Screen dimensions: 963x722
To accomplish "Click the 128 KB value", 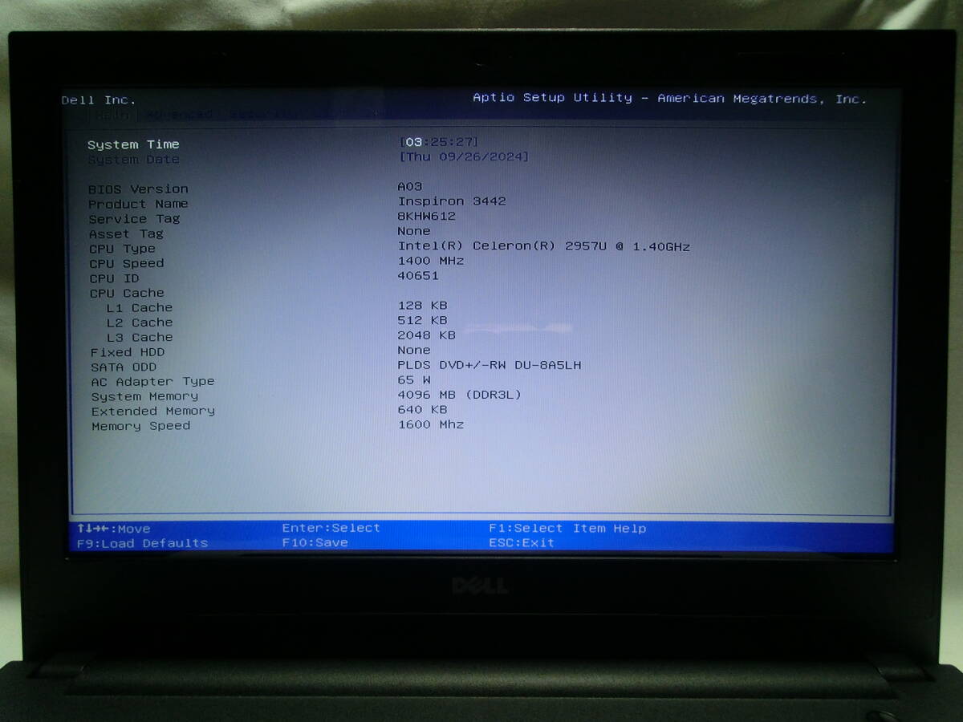I will (x=423, y=306).
